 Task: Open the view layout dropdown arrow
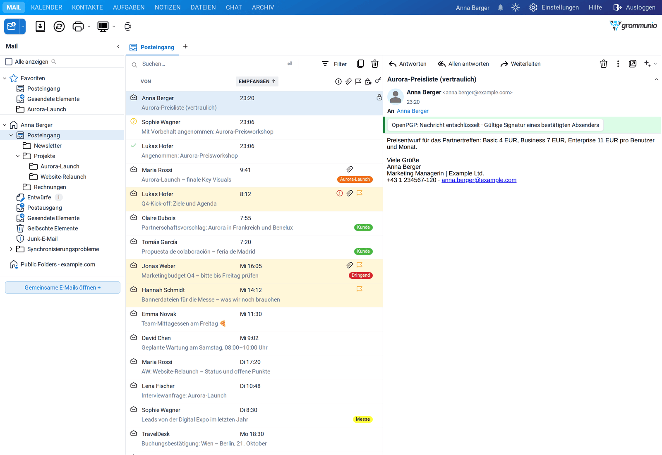pos(114,26)
